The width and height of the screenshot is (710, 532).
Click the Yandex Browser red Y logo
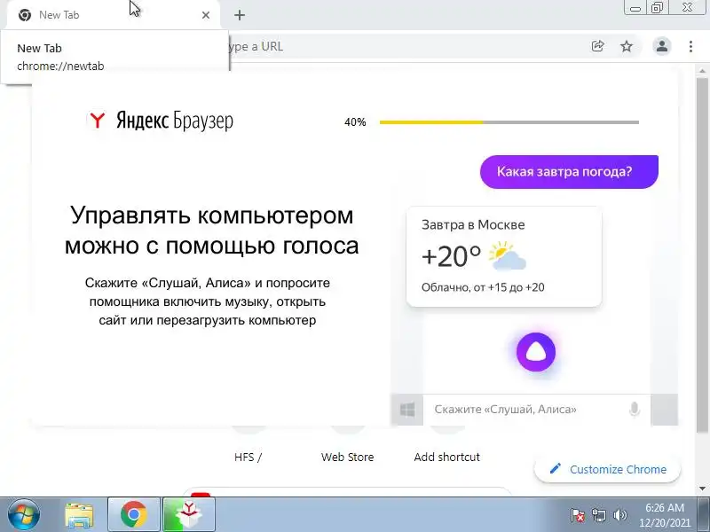tap(97, 120)
